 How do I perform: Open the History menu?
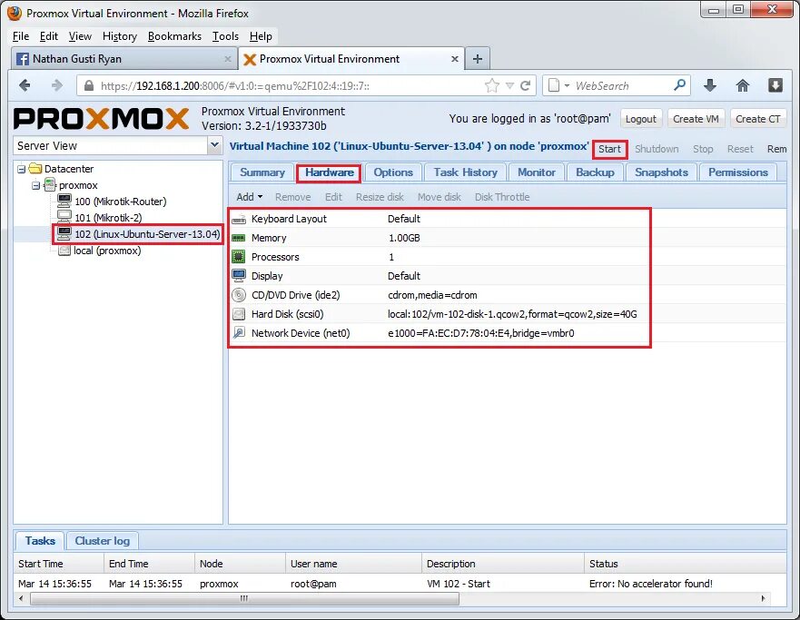(119, 36)
